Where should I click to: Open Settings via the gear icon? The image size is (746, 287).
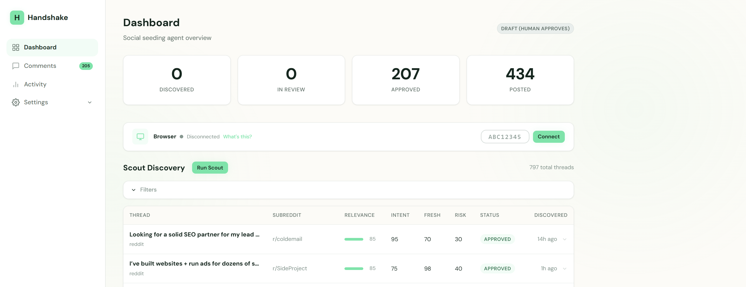tap(16, 102)
